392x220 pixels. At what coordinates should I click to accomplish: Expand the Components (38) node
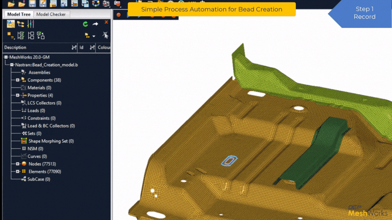coord(18,80)
